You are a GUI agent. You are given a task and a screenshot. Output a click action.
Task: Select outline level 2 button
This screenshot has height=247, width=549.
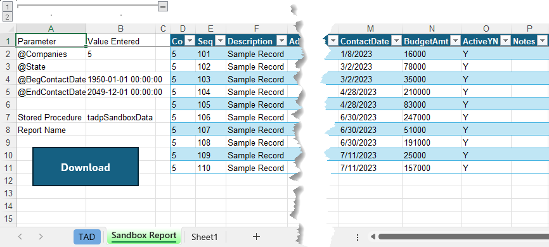pyautogui.click(x=8, y=16)
